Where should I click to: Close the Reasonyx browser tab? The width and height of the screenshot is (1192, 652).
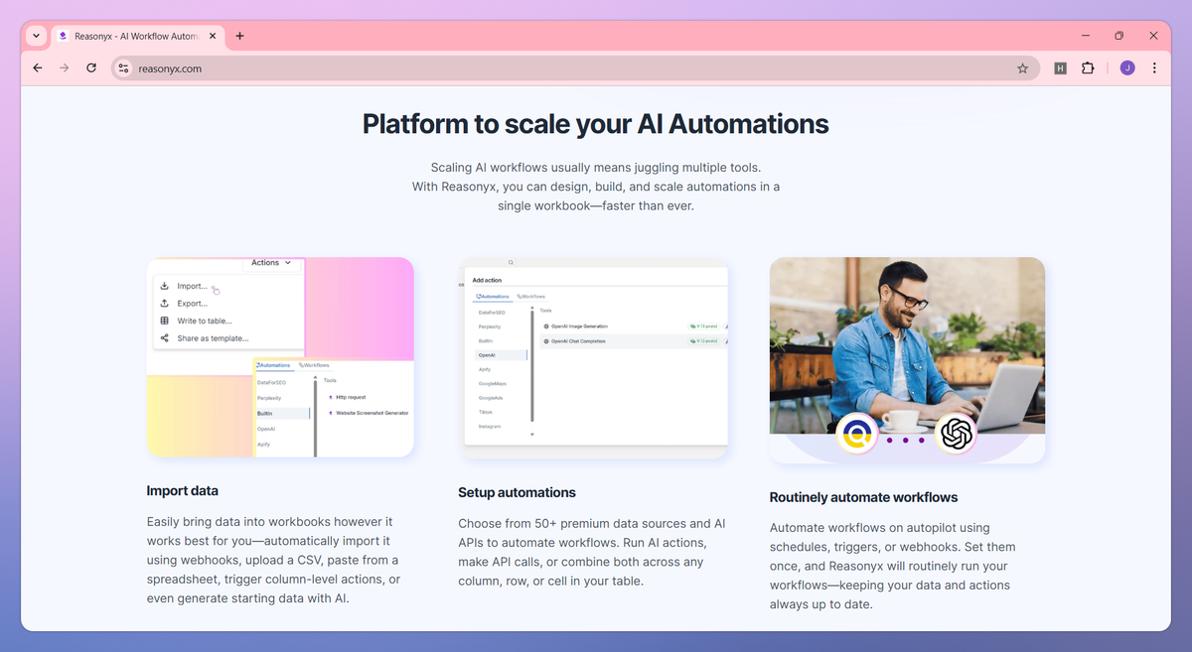[x=212, y=36]
